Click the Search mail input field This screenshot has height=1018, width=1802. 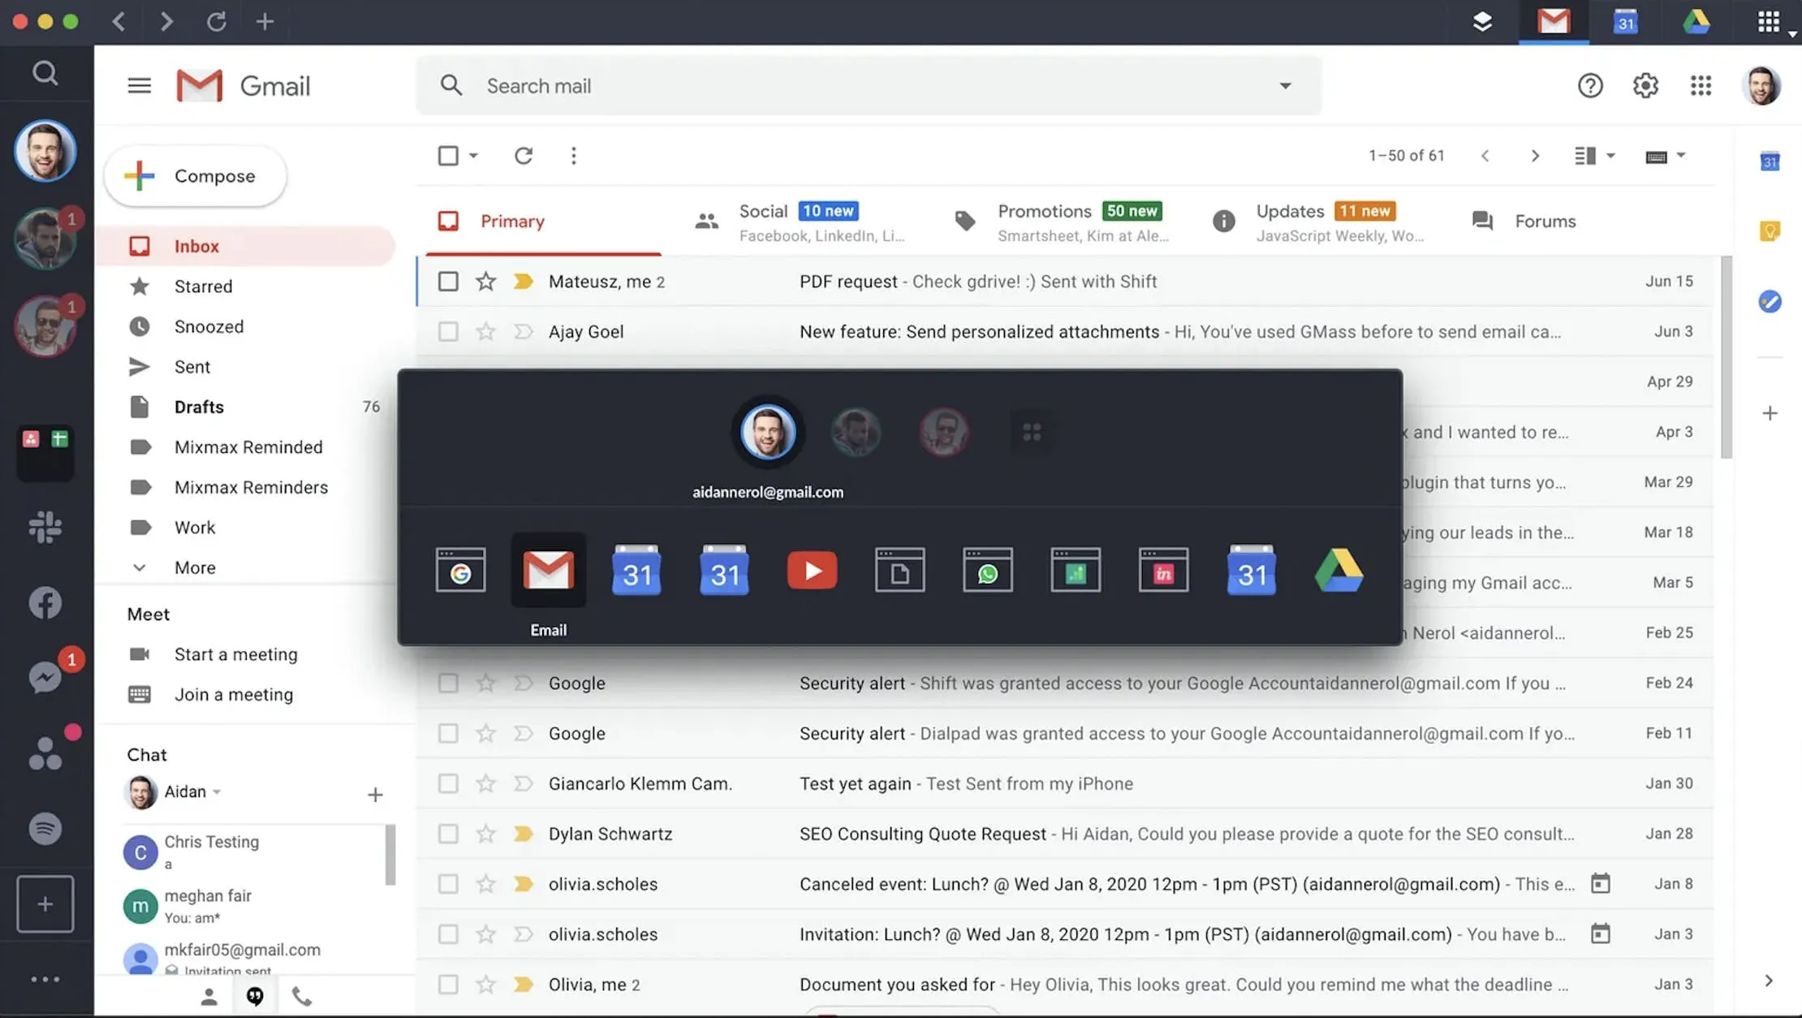(x=869, y=85)
